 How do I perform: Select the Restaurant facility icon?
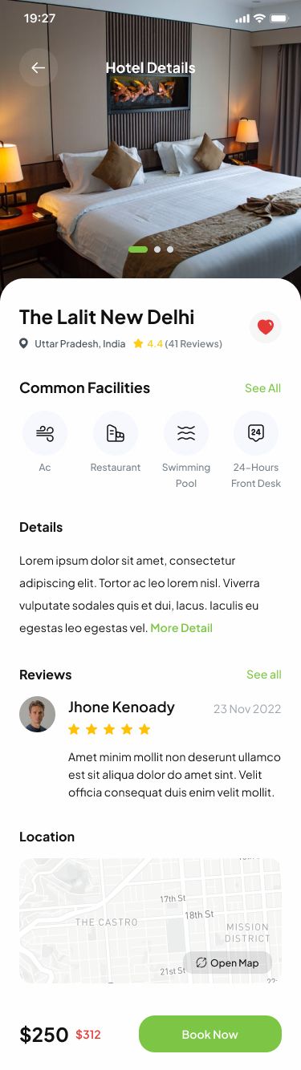116,433
